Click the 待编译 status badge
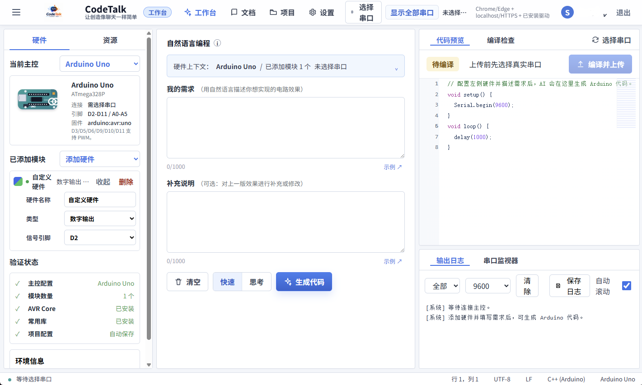This screenshot has width=642, height=385. [x=443, y=65]
